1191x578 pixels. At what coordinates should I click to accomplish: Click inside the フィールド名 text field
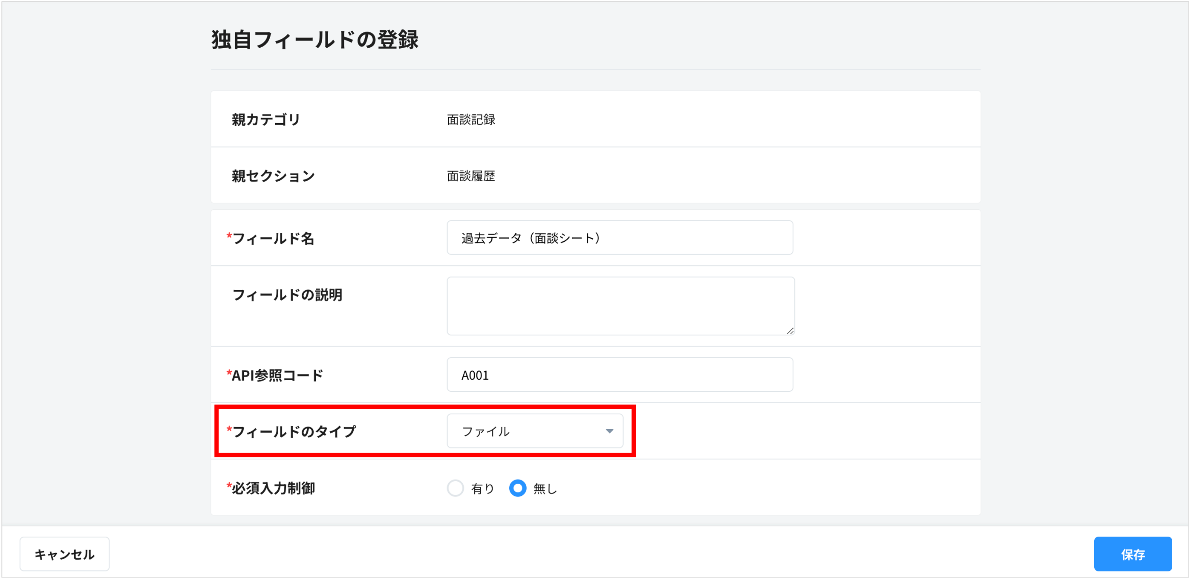coord(620,238)
